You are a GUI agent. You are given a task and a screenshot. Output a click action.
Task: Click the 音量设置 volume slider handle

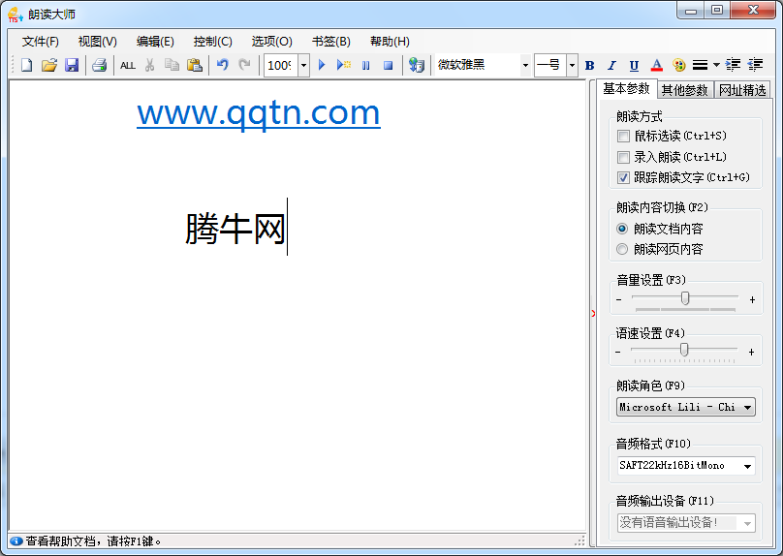pyautogui.click(x=685, y=298)
